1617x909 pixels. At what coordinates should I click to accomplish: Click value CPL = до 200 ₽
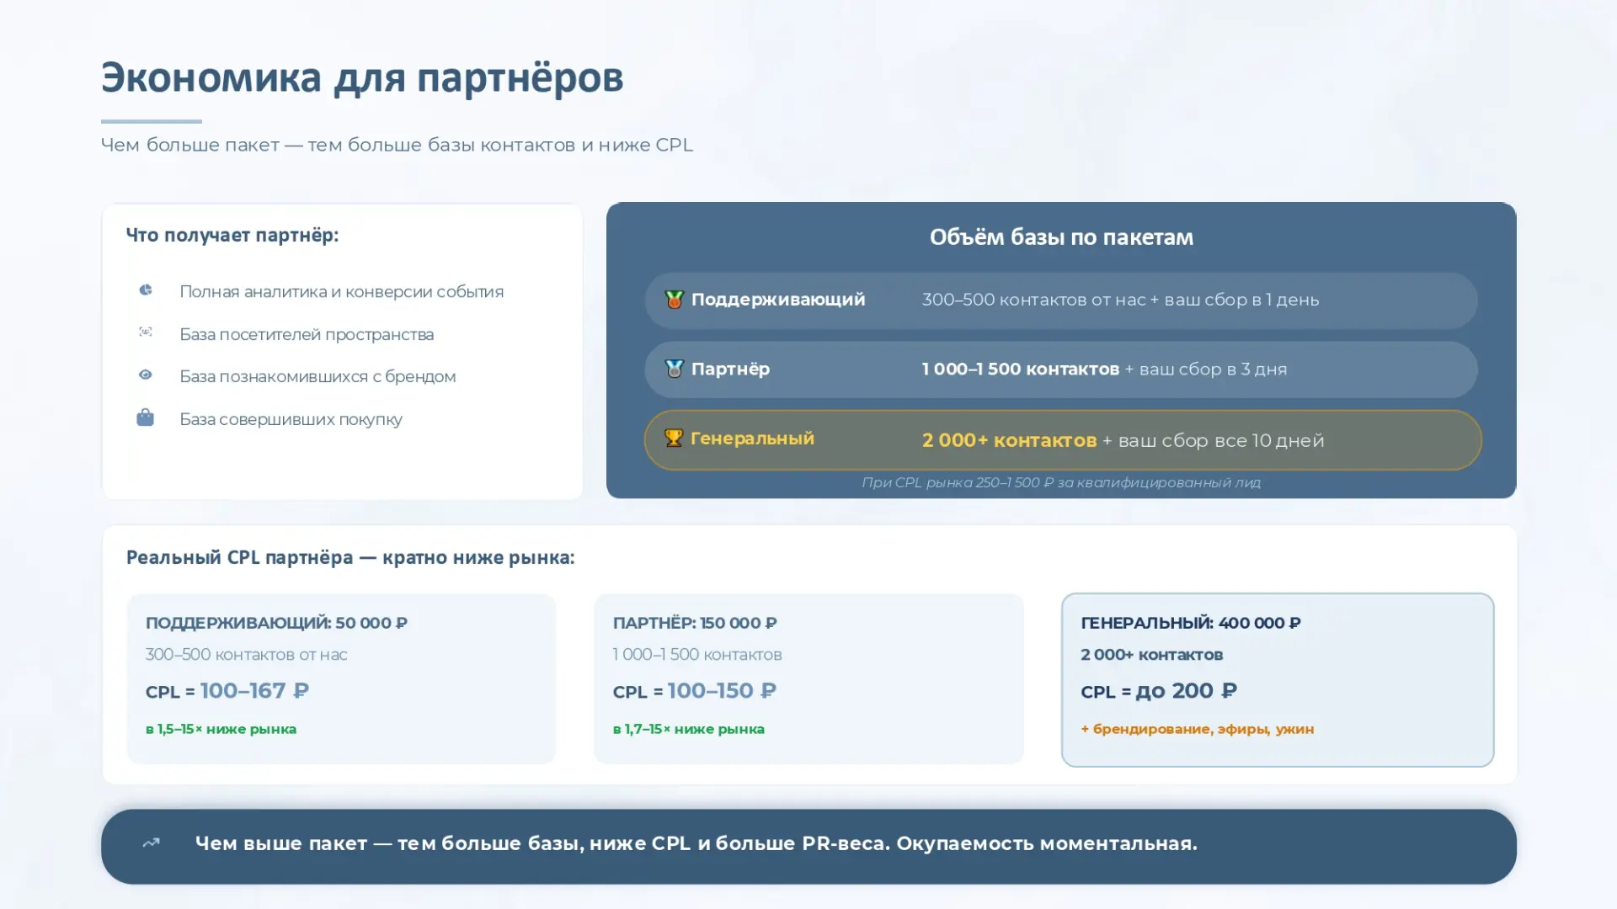(x=1159, y=691)
